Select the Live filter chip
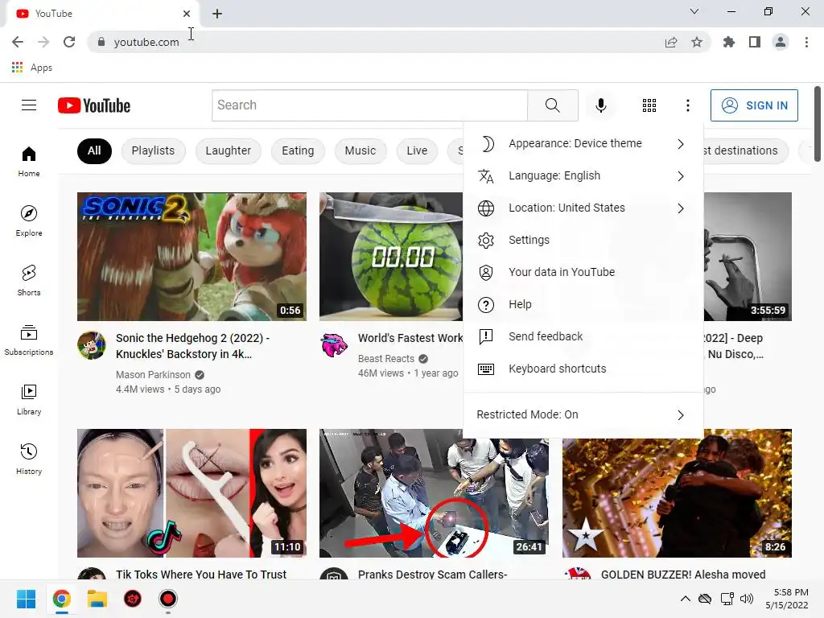Viewport: 824px width, 618px height. [417, 150]
